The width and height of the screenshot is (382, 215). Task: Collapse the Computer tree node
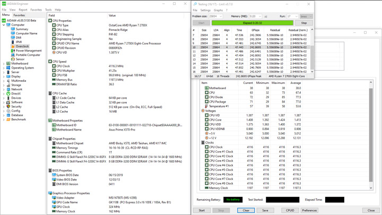(x=4, y=25)
